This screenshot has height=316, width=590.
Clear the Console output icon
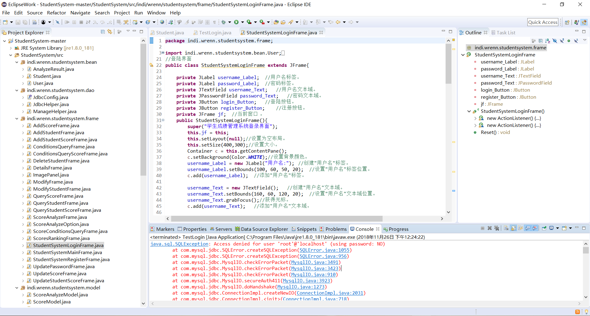pyautogui.click(x=506, y=228)
